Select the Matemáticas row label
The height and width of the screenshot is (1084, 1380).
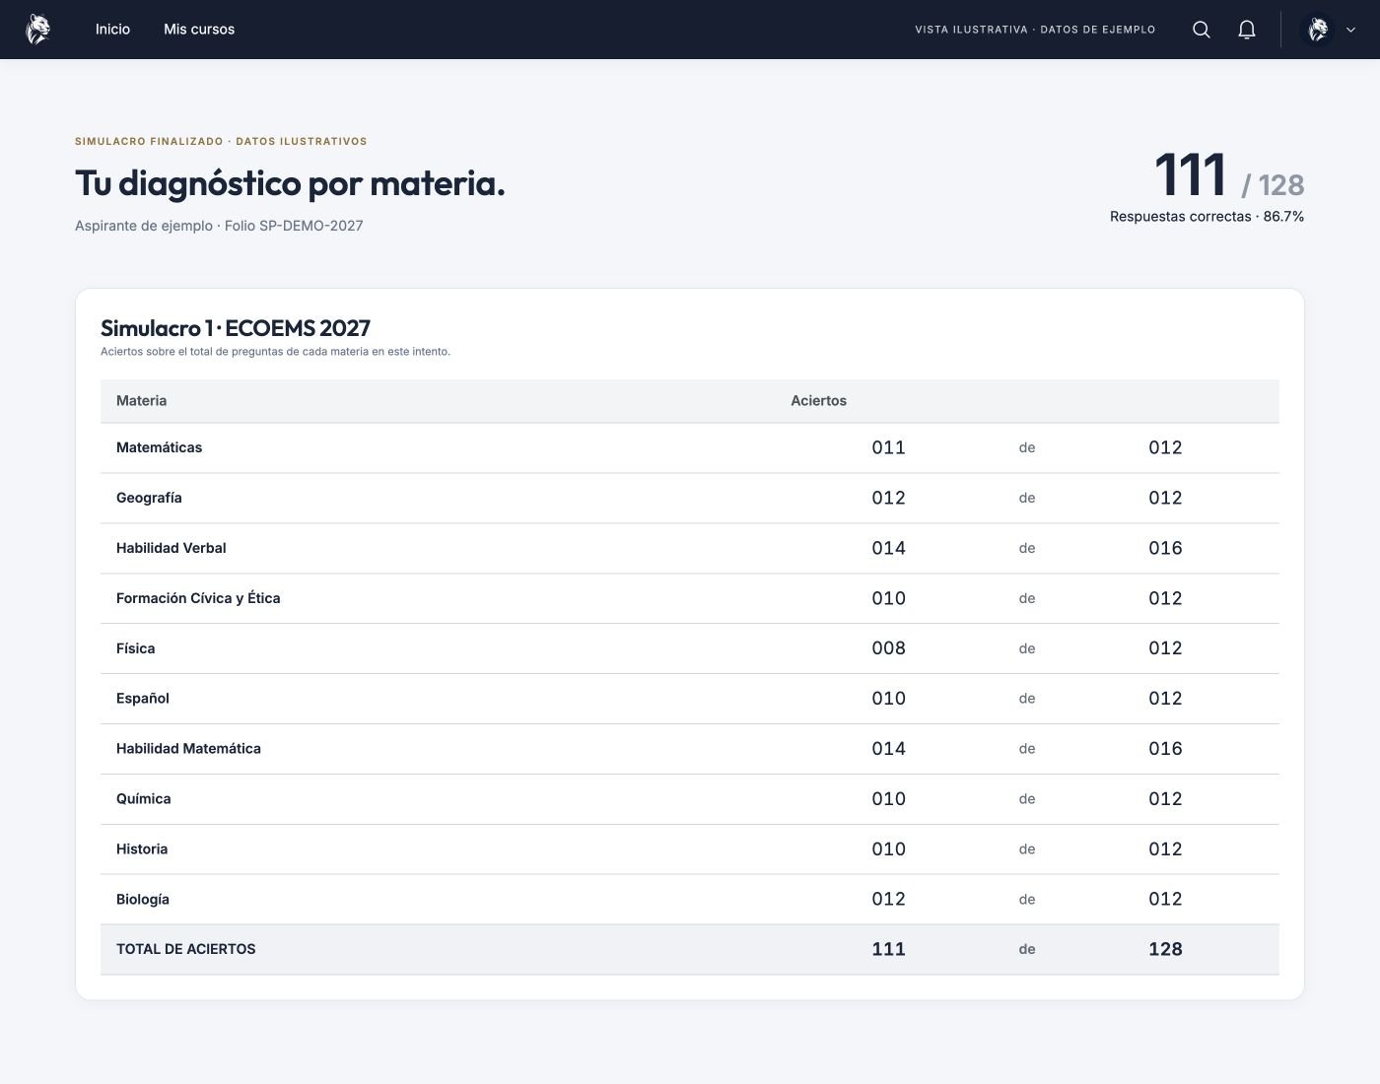click(x=159, y=447)
